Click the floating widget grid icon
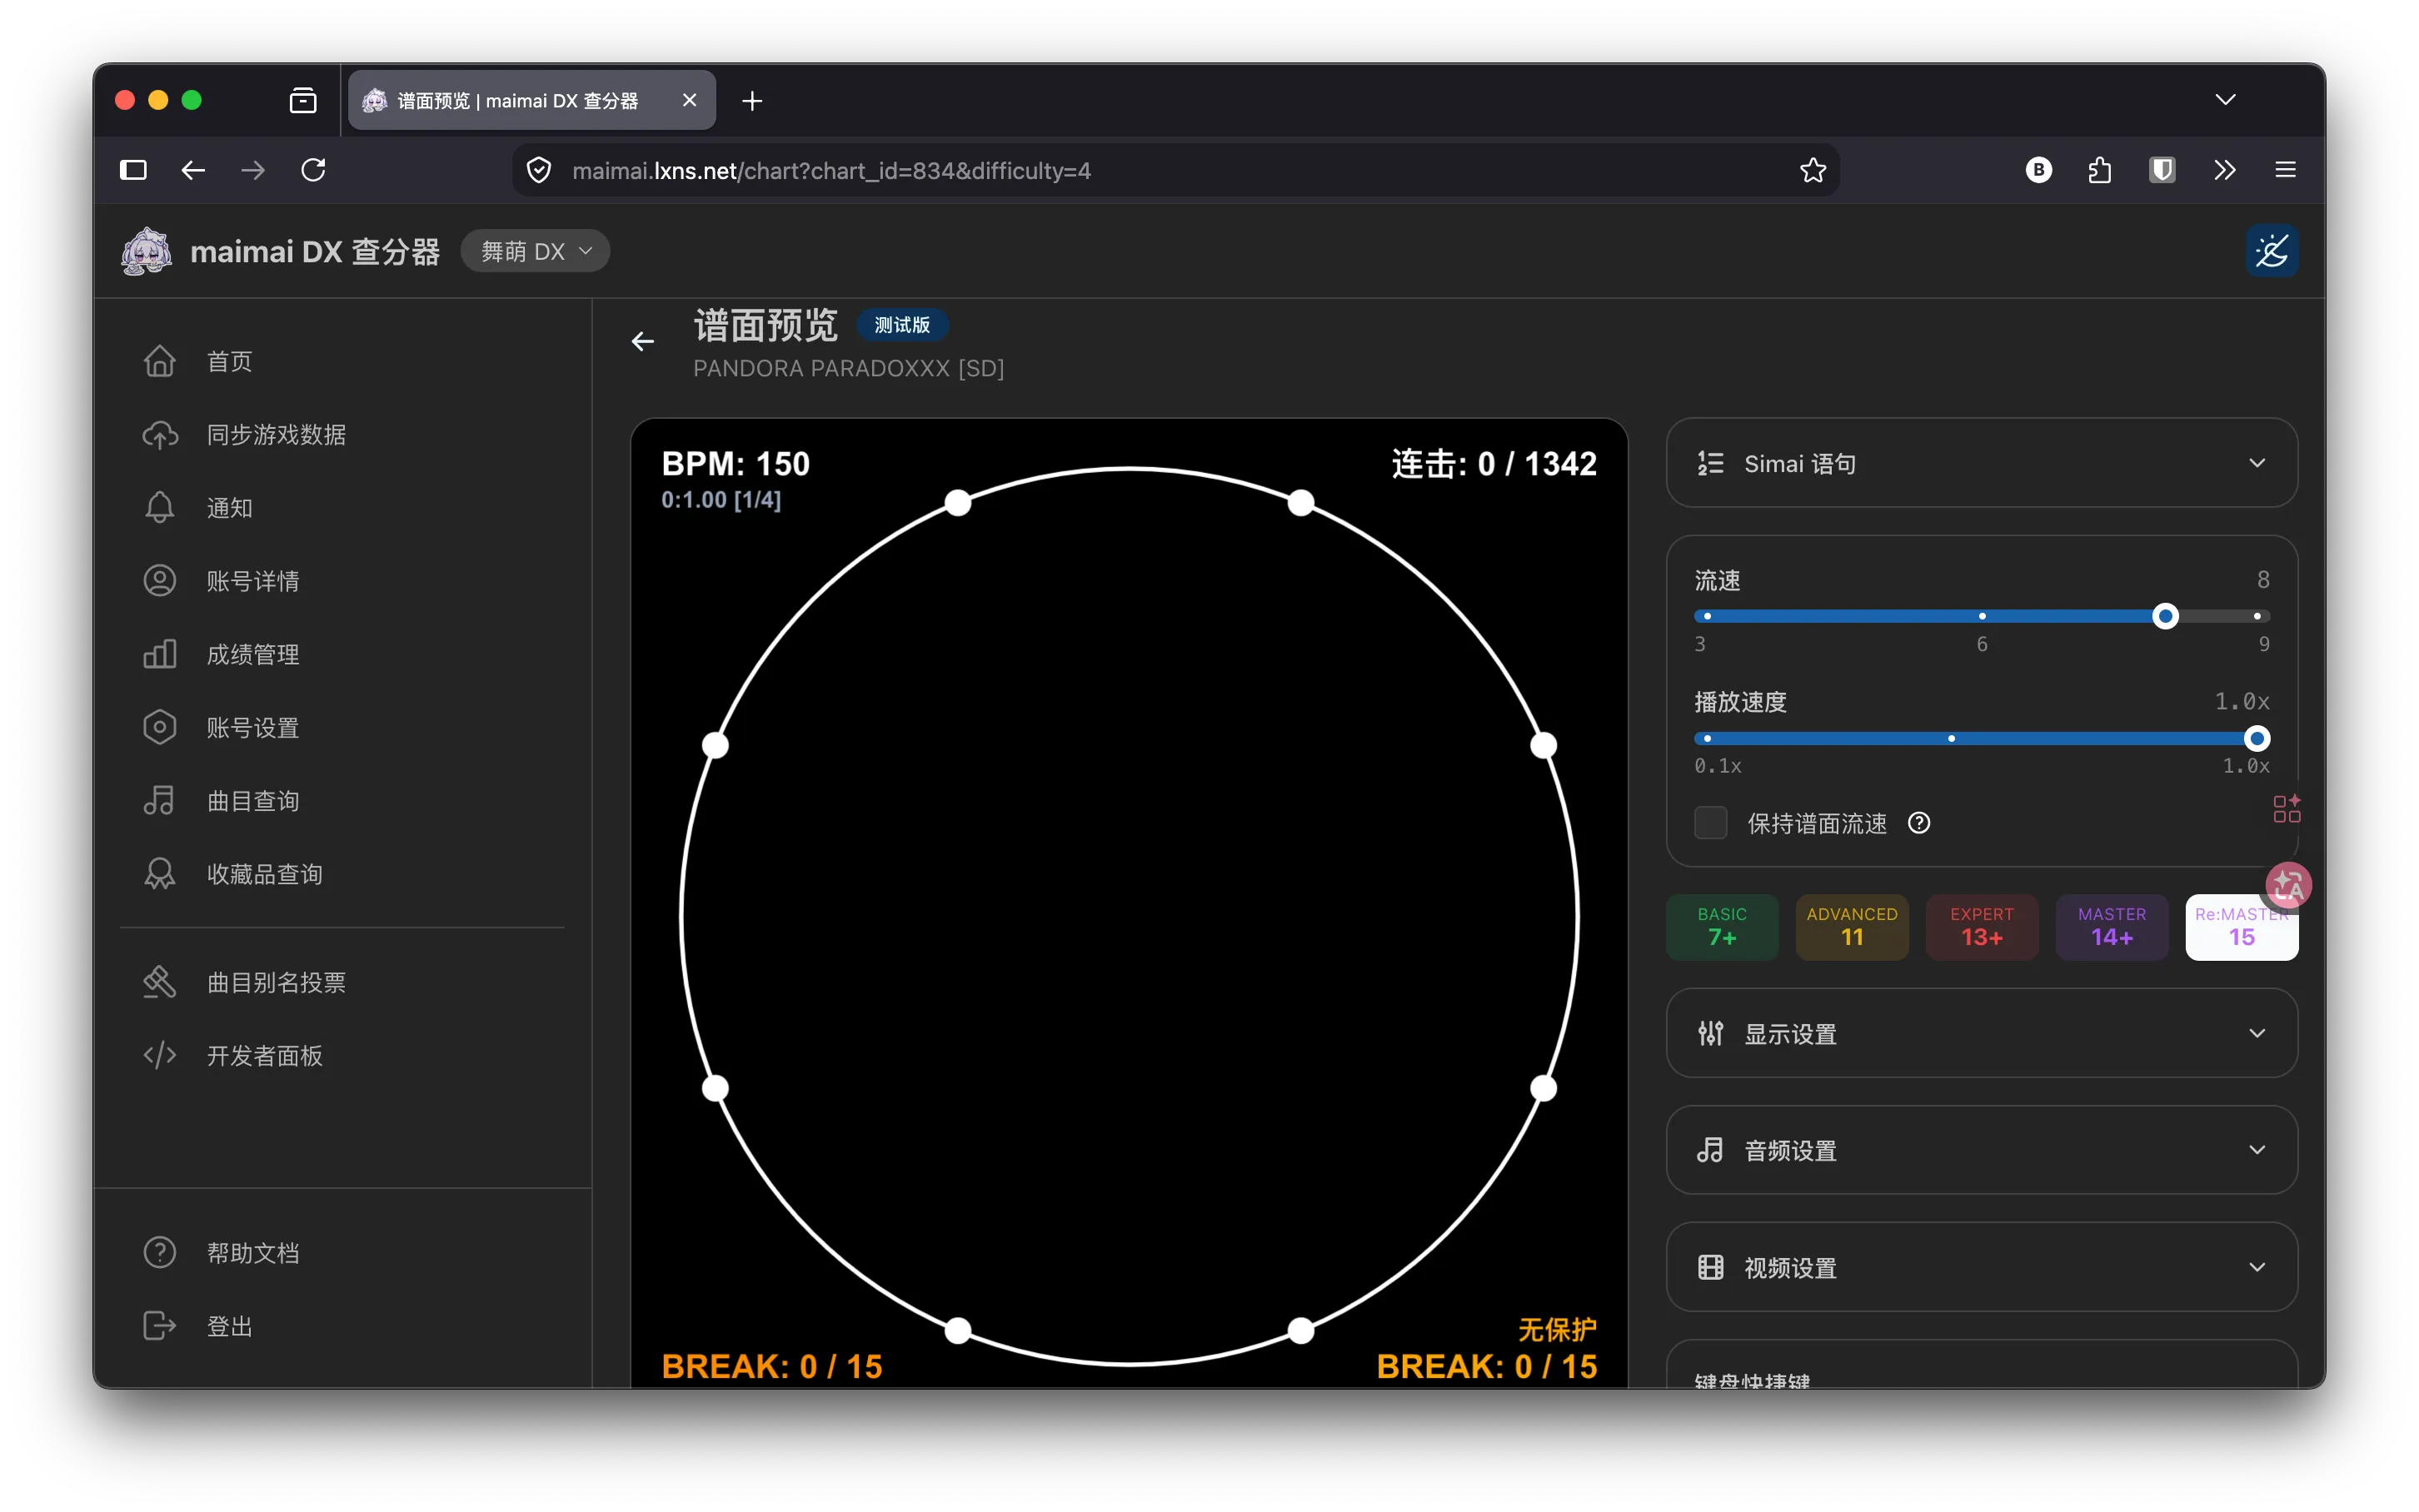 coord(2286,808)
